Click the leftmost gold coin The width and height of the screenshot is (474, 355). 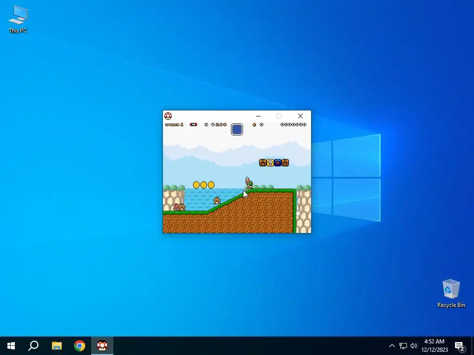tap(196, 185)
